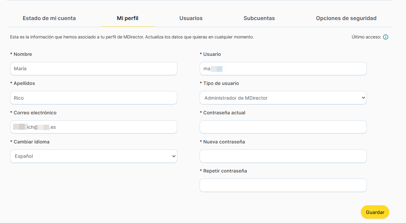Click the Nombre input containing María
This screenshot has width=406, height=223.
[x=93, y=69]
